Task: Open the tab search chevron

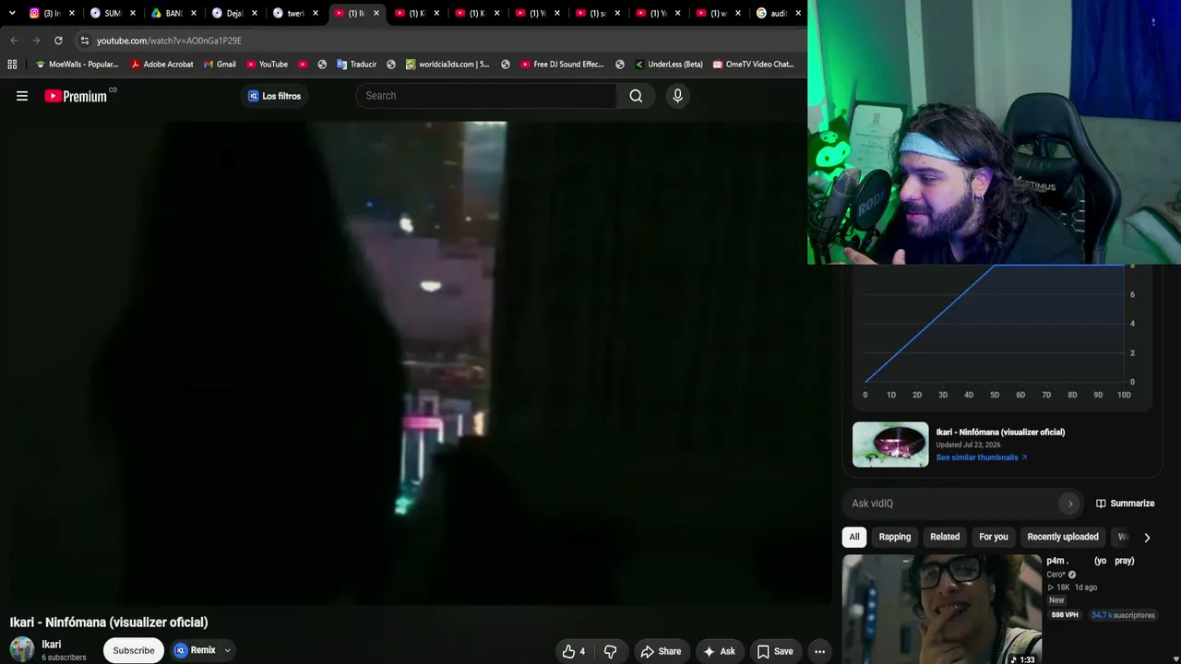Action: (x=12, y=13)
